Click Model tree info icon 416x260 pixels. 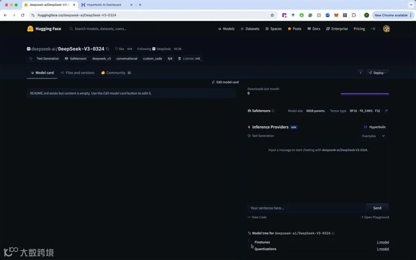point(333,233)
